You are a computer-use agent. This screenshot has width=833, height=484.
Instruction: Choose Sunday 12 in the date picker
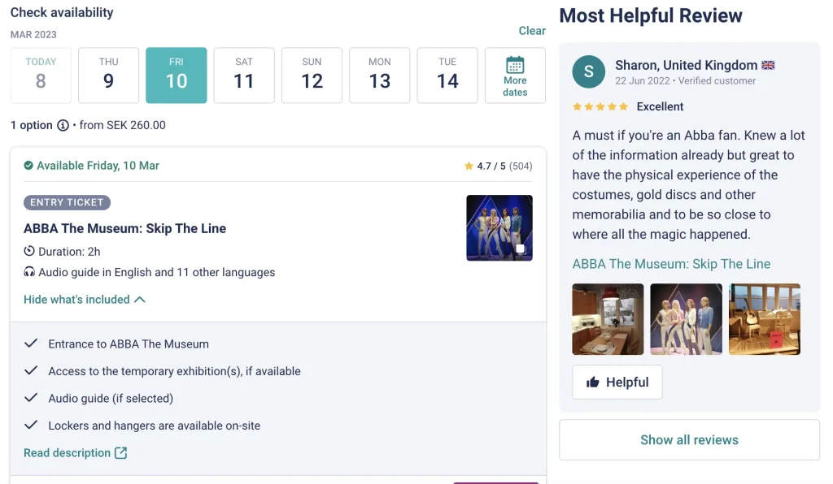[312, 76]
